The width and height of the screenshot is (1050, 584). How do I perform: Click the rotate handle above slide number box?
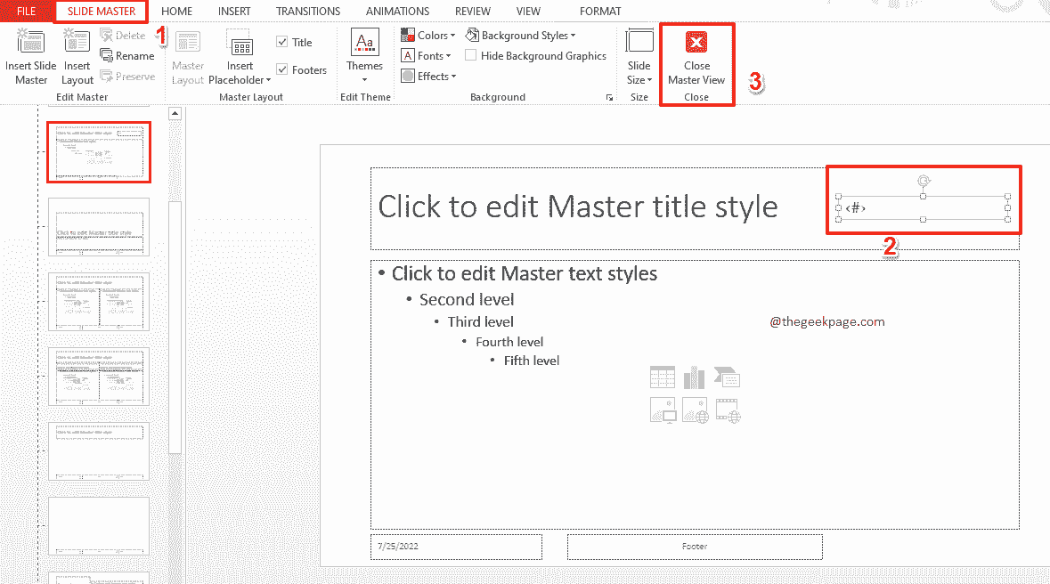[x=923, y=181]
